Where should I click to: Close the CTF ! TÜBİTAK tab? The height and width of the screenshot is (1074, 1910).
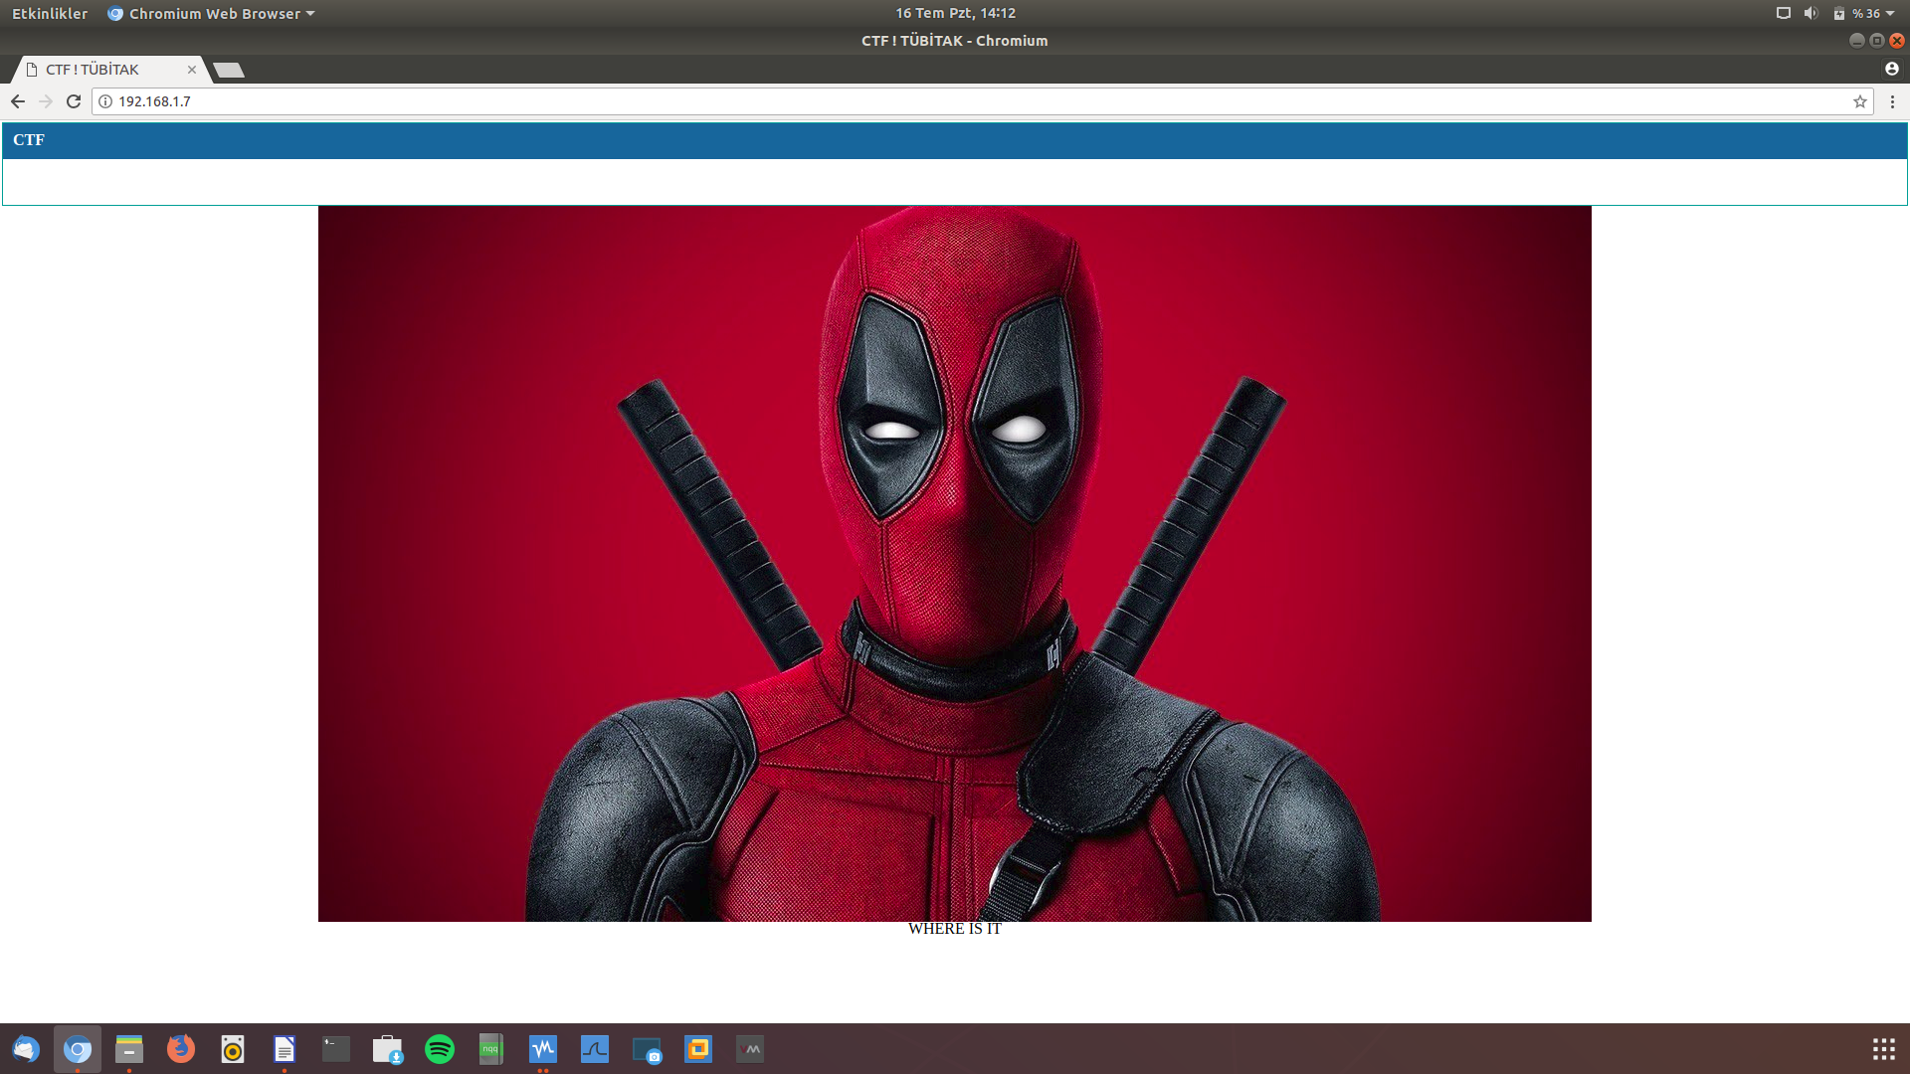[192, 70]
